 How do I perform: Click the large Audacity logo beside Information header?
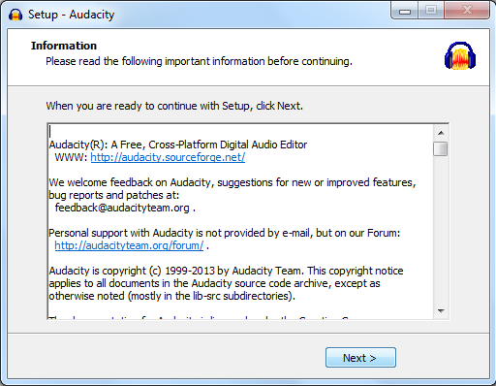pos(460,55)
